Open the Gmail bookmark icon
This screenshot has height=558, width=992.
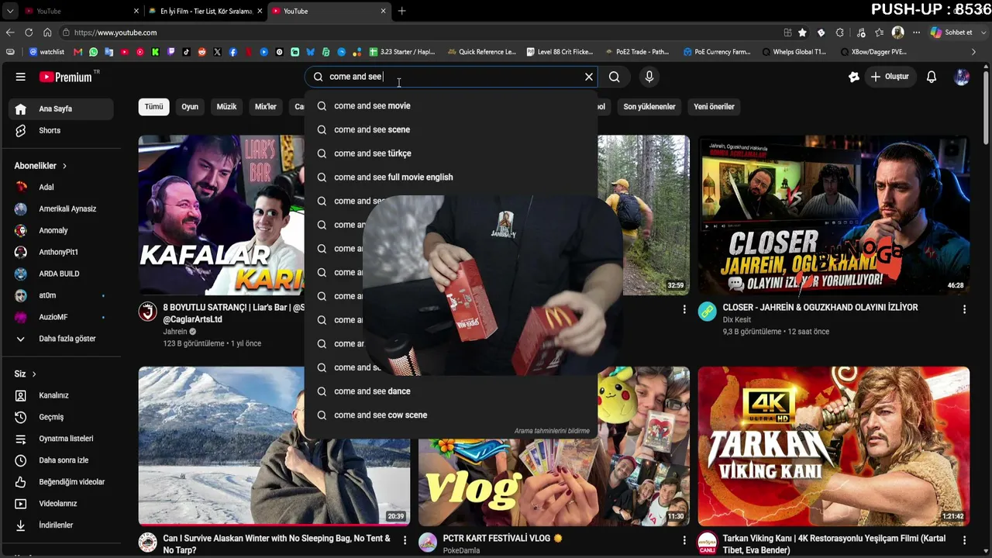tap(77, 52)
